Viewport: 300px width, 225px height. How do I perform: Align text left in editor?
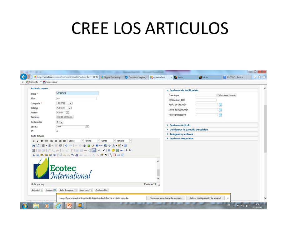(x=52, y=141)
